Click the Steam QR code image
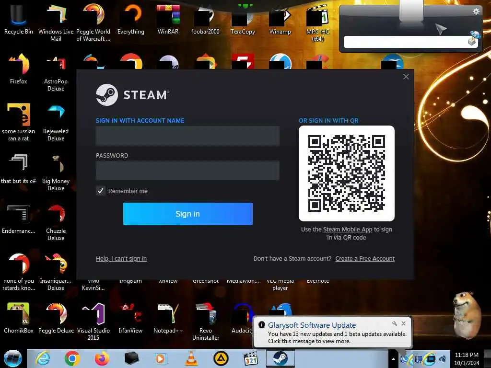Image resolution: width=491 pixels, height=368 pixels. coord(347,173)
